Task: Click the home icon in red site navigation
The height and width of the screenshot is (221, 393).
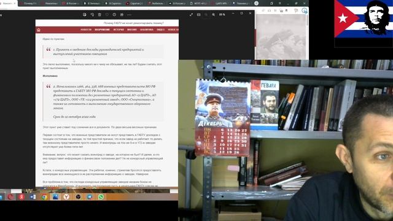Action: tap(39, 30)
